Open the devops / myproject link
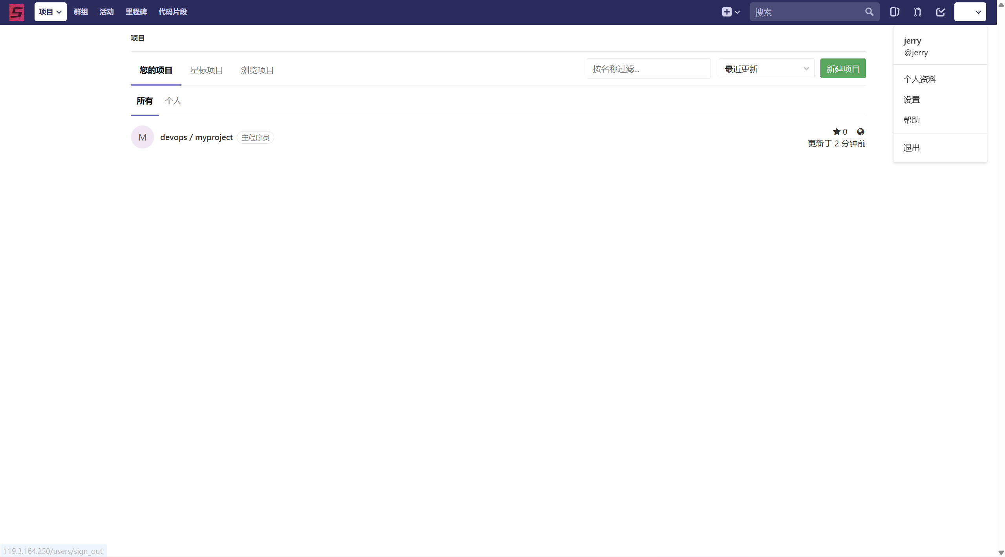 [196, 137]
